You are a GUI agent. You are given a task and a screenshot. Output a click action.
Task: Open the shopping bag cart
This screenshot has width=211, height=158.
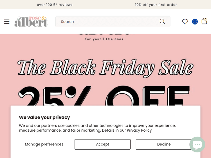(x=204, y=22)
